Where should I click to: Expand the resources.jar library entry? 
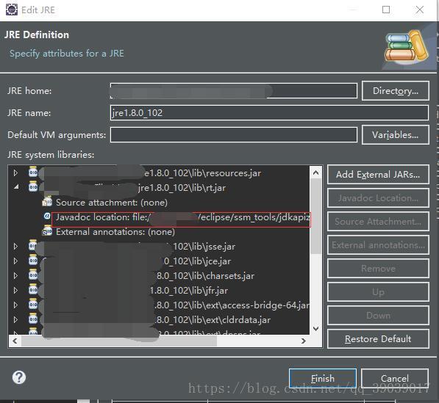(x=15, y=173)
